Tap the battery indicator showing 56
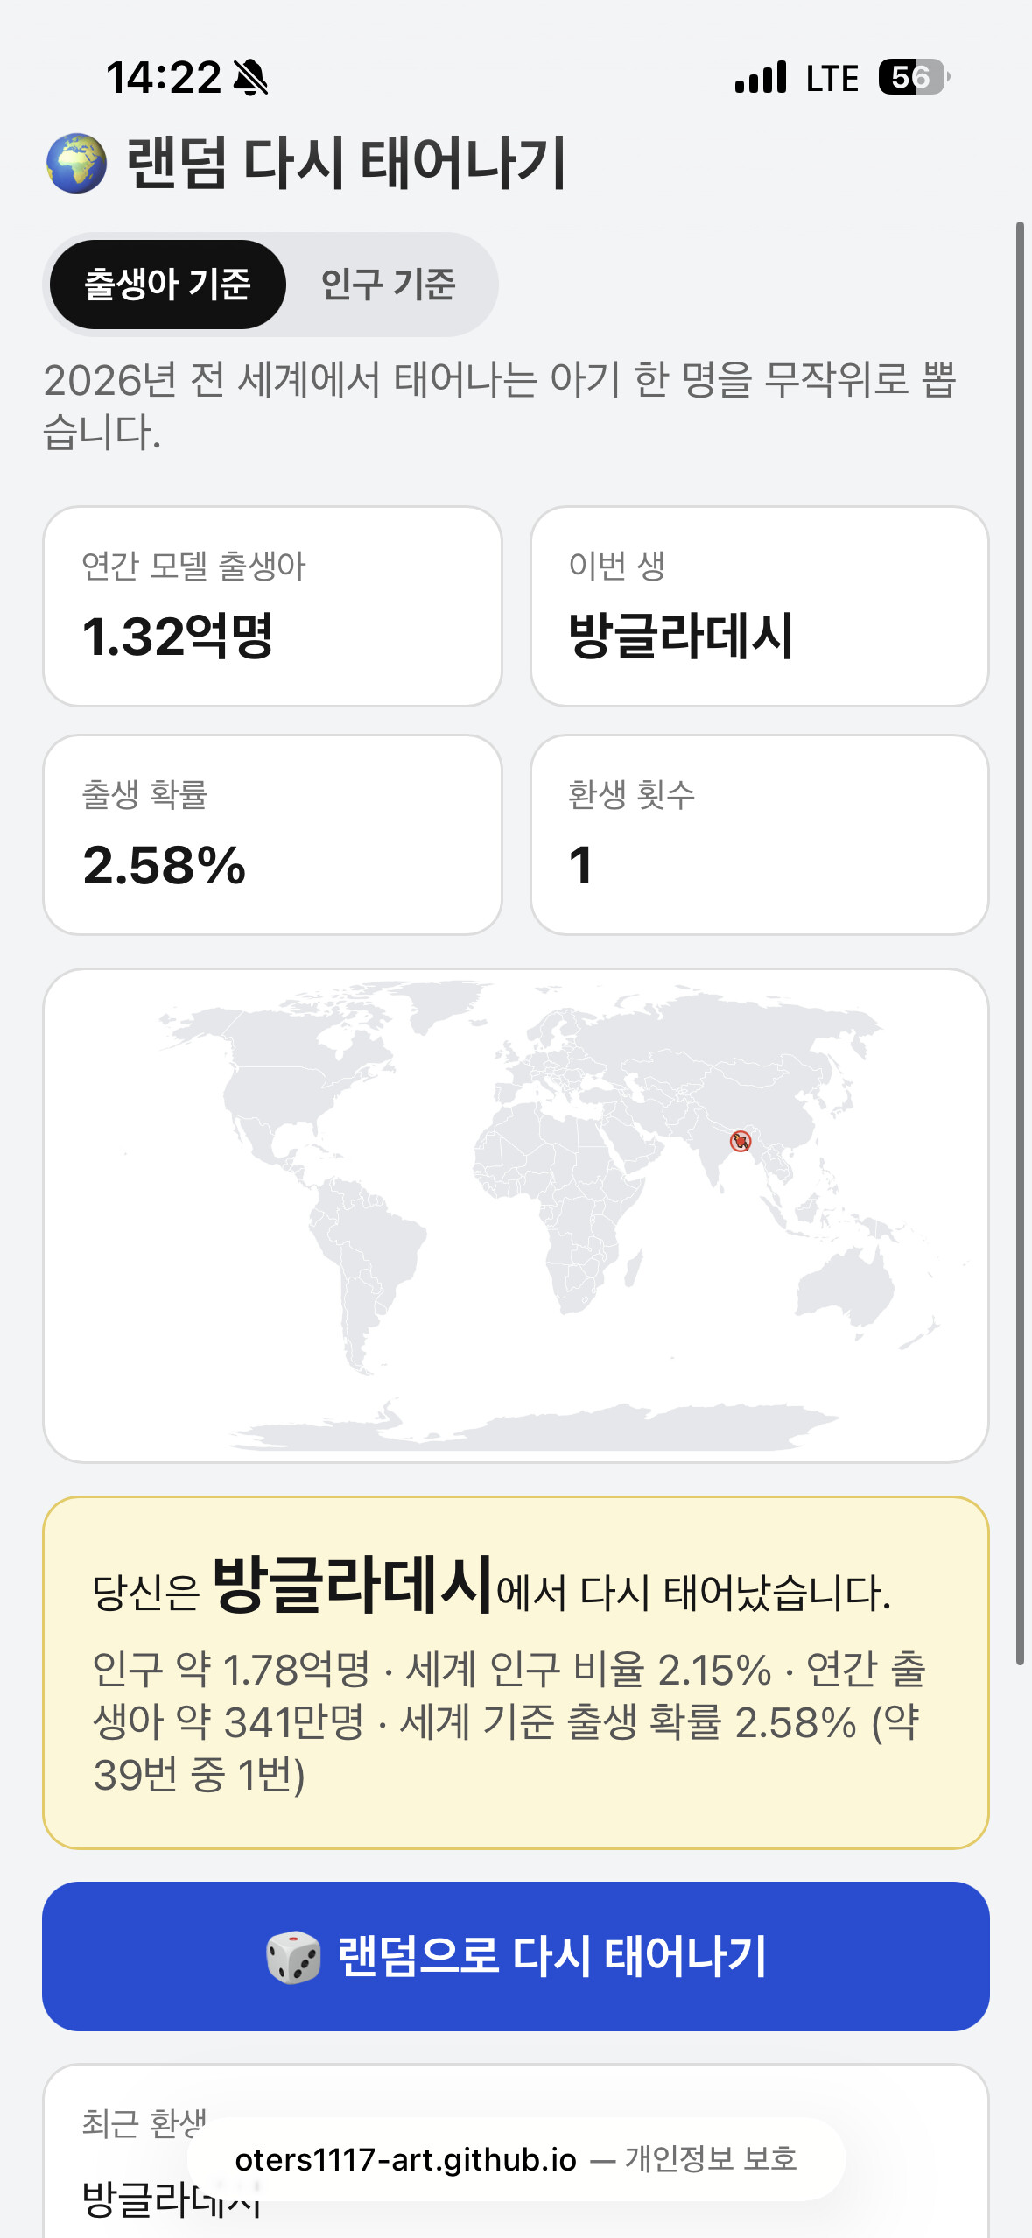1032x2238 pixels. click(x=915, y=77)
